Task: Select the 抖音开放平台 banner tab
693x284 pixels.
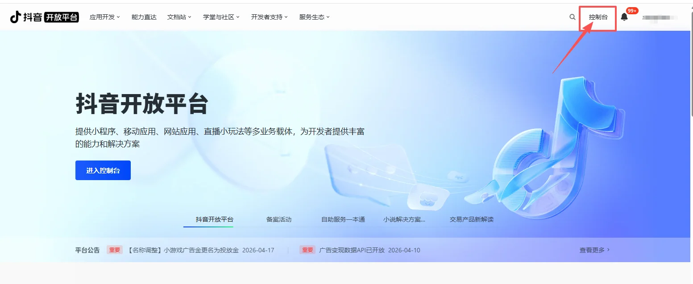Action: click(215, 219)
